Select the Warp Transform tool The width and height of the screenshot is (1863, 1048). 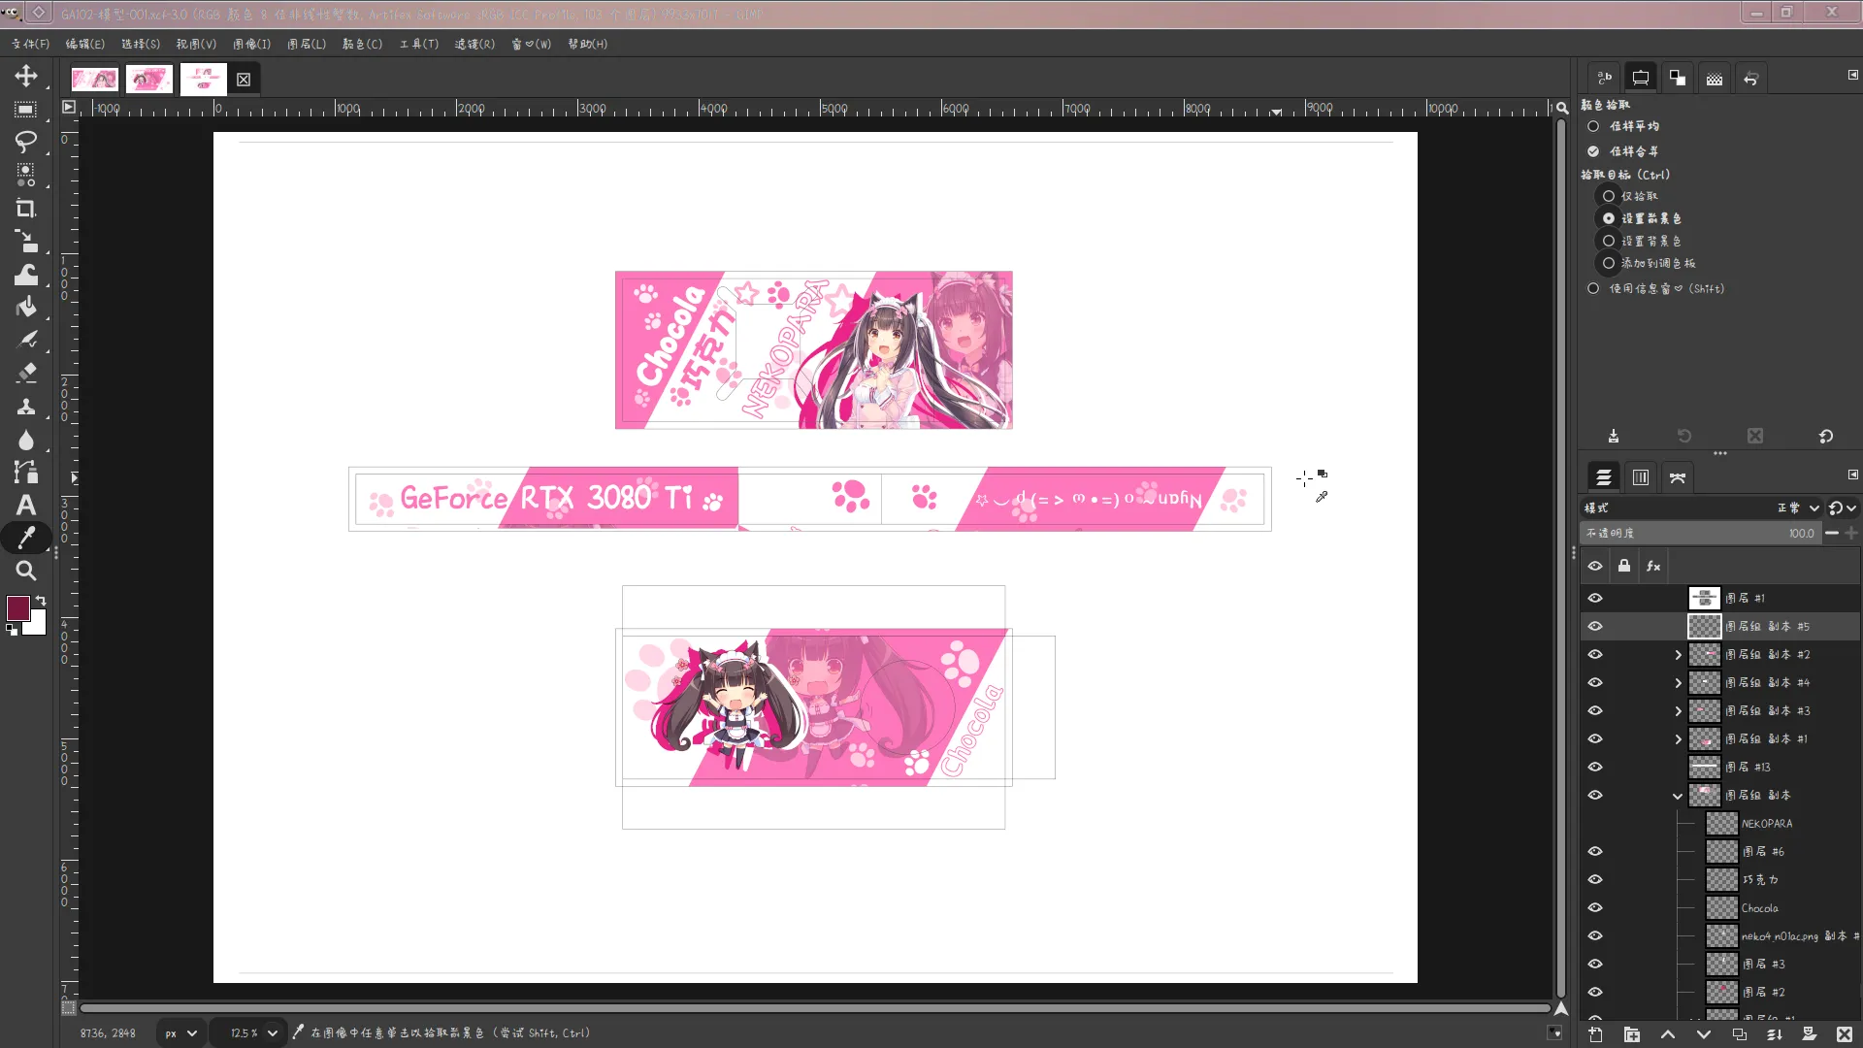point(26,275)
